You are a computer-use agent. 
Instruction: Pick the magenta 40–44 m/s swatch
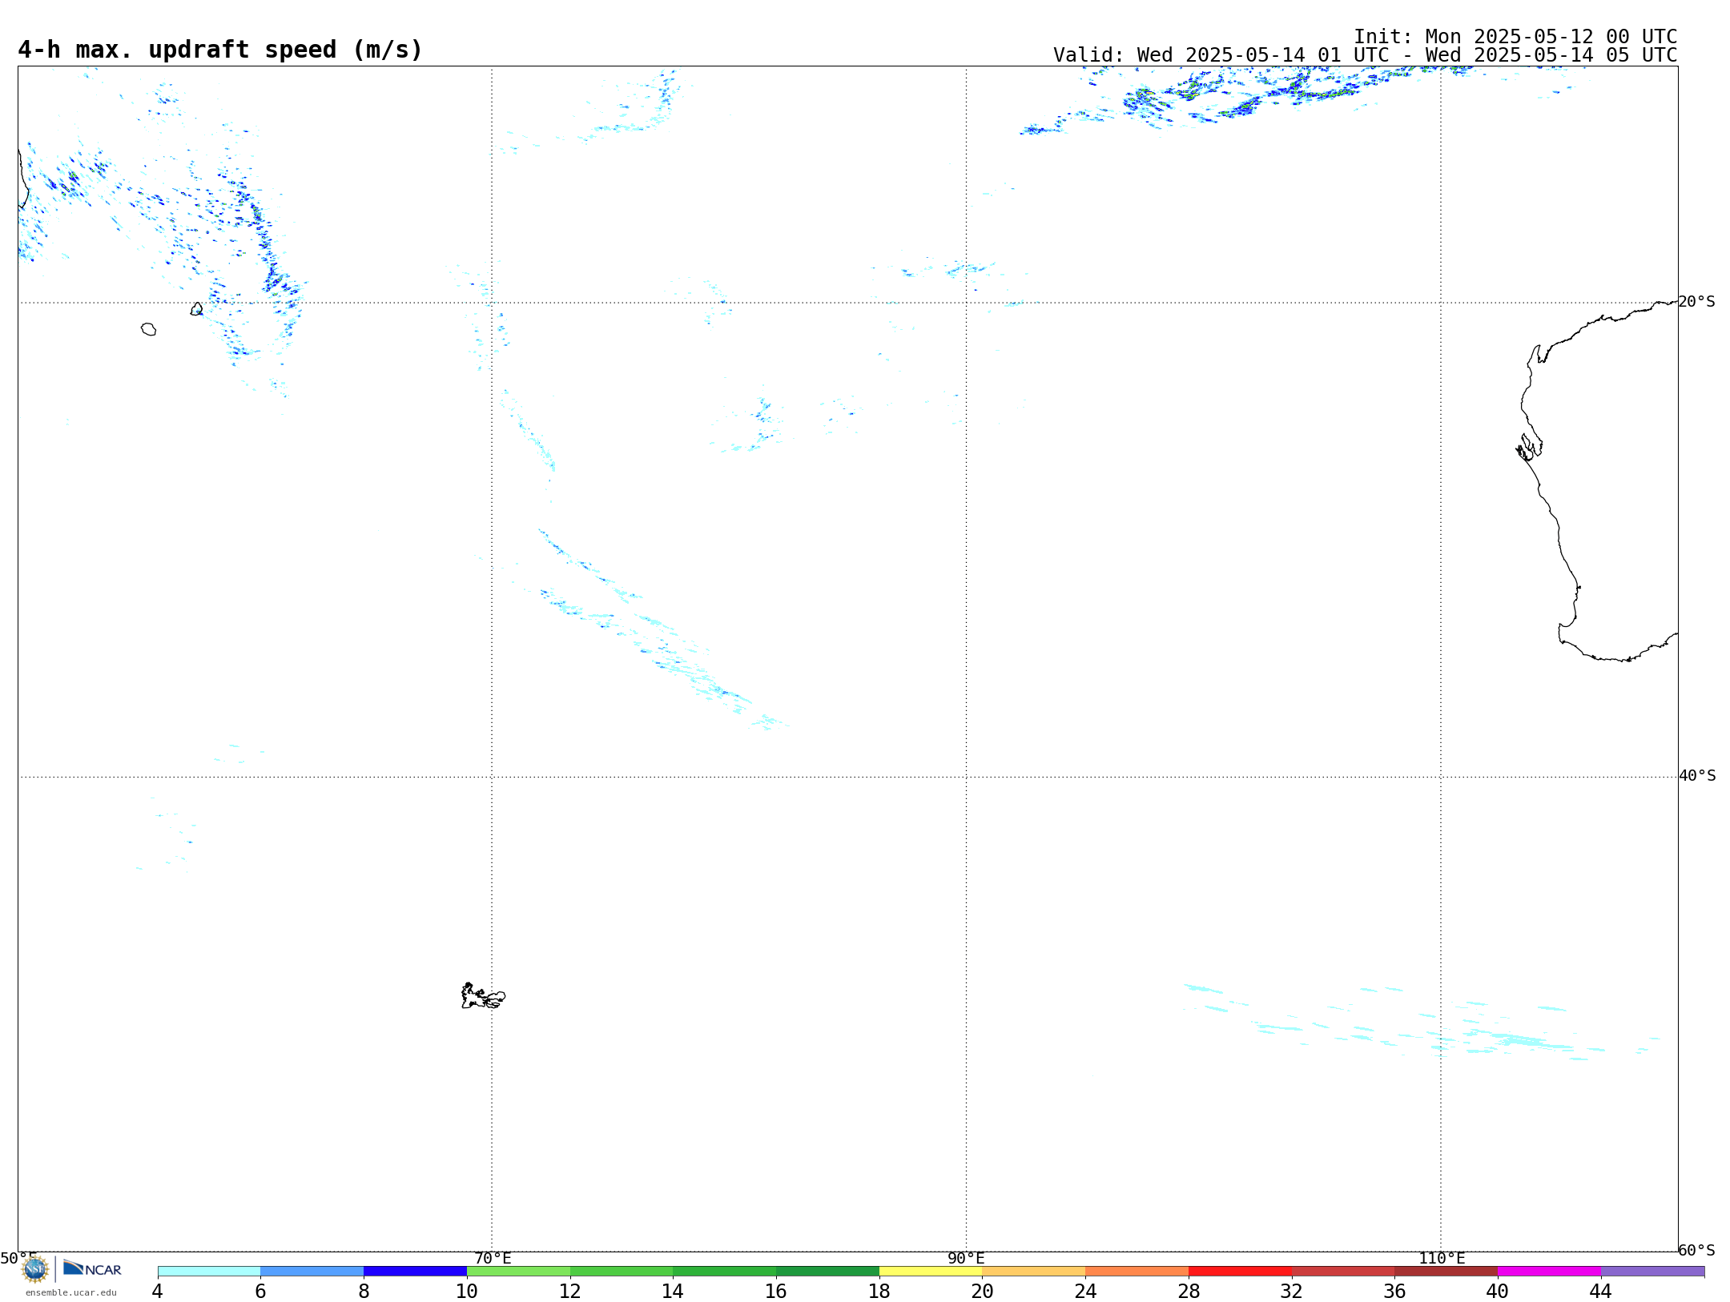[x=1549, y=1271]
